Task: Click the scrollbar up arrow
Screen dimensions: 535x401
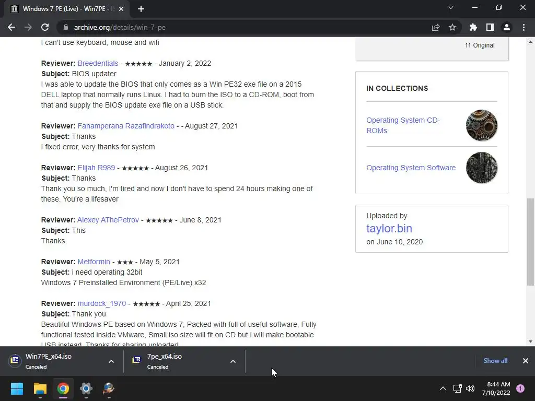Action: pos(530,42)
